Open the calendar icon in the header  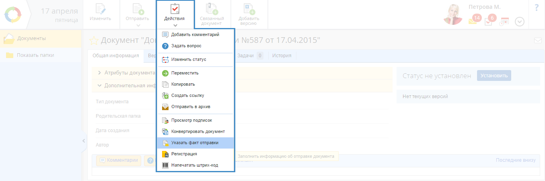point(504,22)
